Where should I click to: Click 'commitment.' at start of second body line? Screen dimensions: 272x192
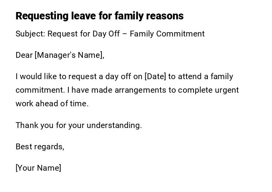(x=40, y=90)
